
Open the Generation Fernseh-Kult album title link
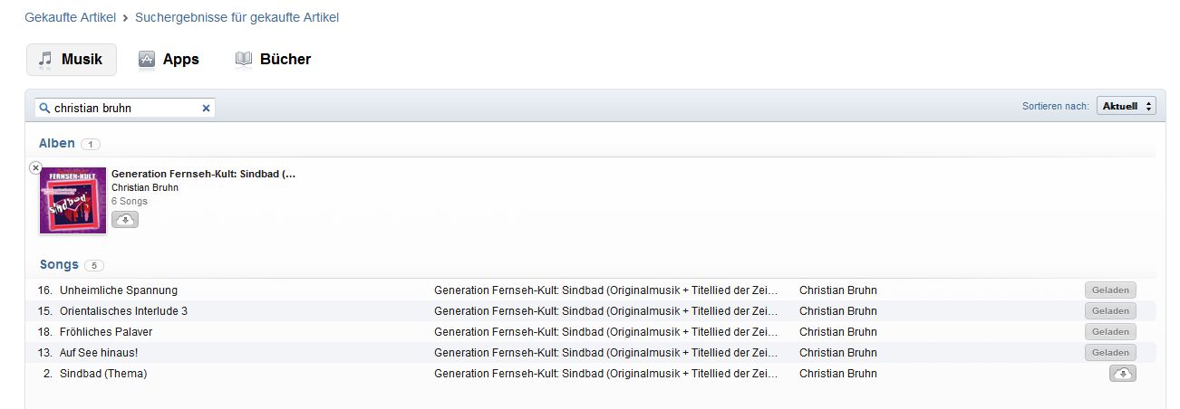tap(204, 173)
